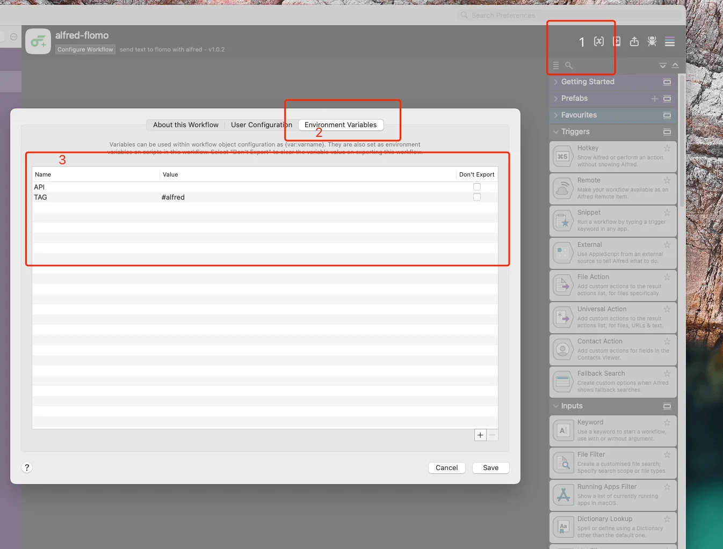Viewport: 723px width, 549px height.
Task: Collapse the Inputs section
Action: [x=556, y=406]
